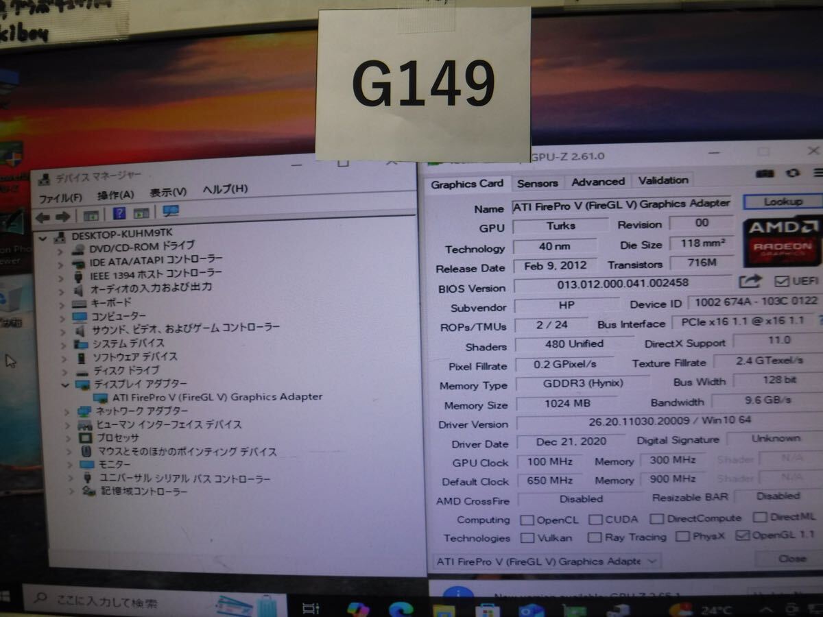Expand the 記憶域コントローラー node
This screenshot has height=617, width=823.
(71, 492)
